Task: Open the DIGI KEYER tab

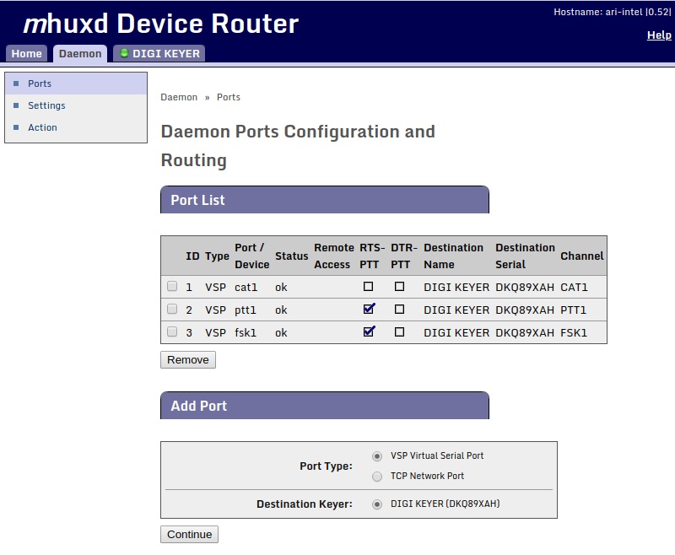Action: click(x=159, y=54)
